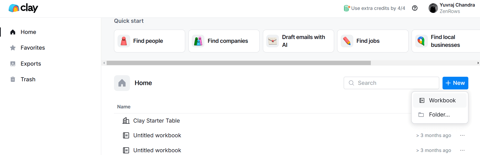Open more options for first Untitled workbook
480x155 pixels.
tap(462, 135)
